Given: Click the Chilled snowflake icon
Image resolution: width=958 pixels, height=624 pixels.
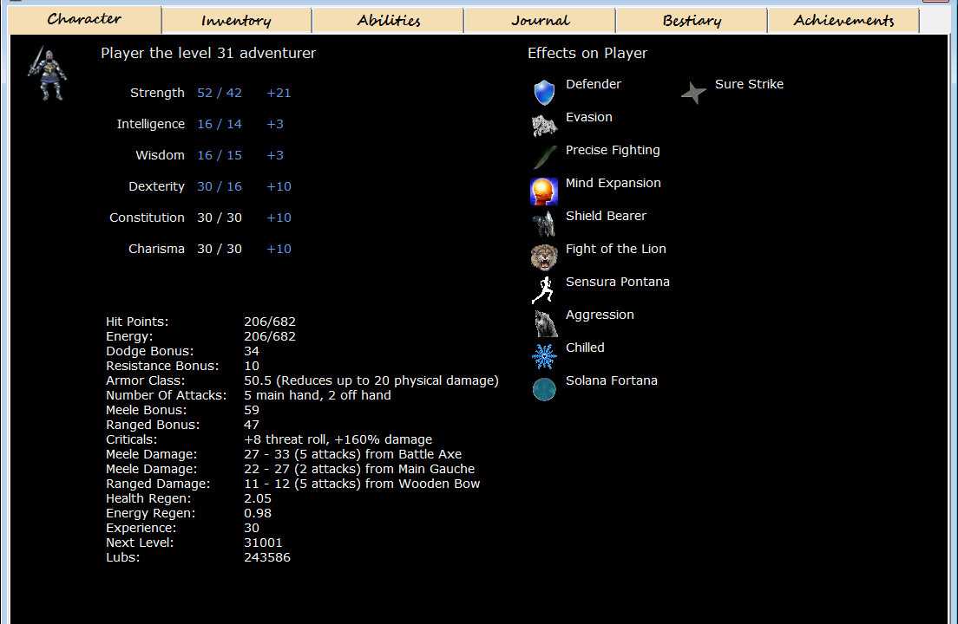Looking at the screenshot, I should click(544, 355).
